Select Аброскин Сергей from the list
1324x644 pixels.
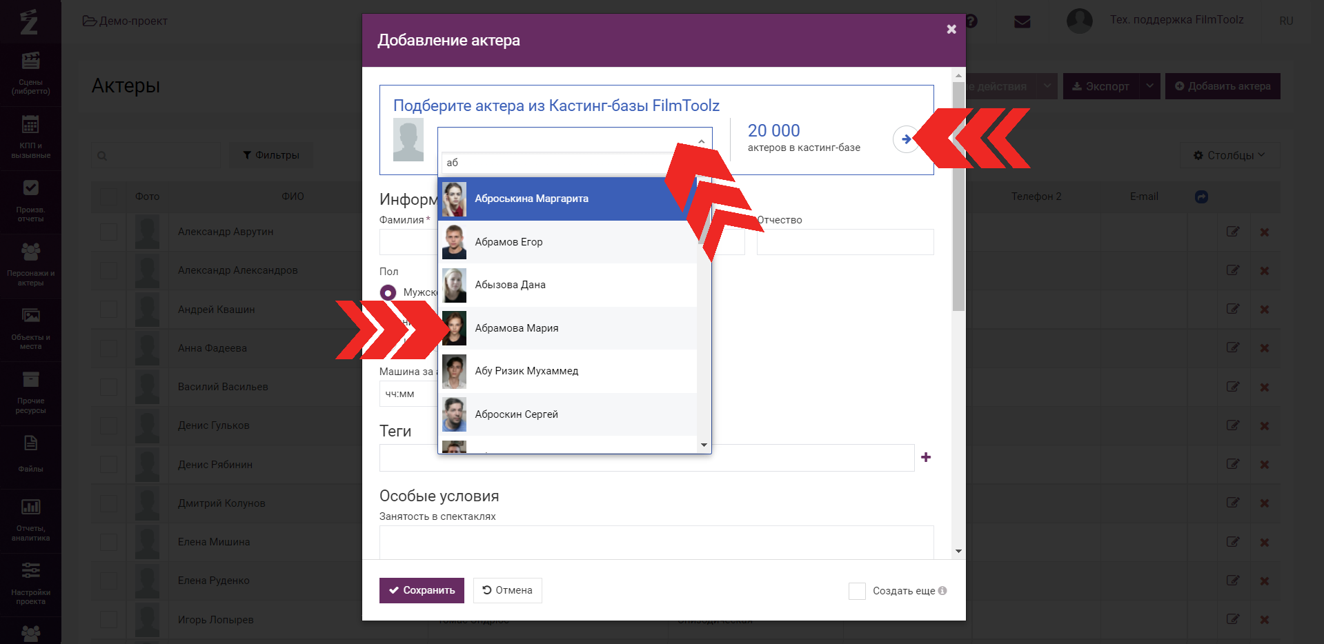point(567,414)
